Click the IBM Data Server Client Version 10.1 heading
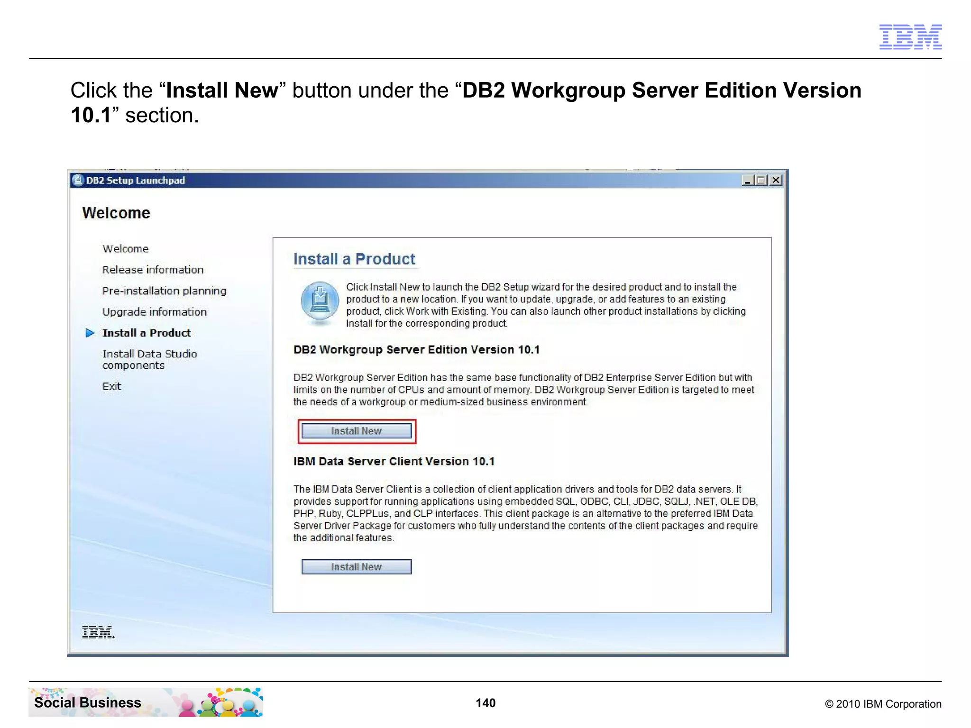Screen dimensions: 971x728 pos(394,462)
